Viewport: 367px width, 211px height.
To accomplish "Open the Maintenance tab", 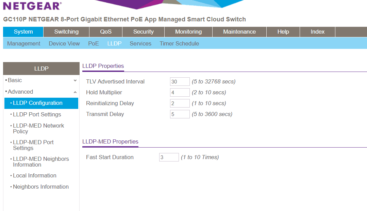I will coord(239,32).
